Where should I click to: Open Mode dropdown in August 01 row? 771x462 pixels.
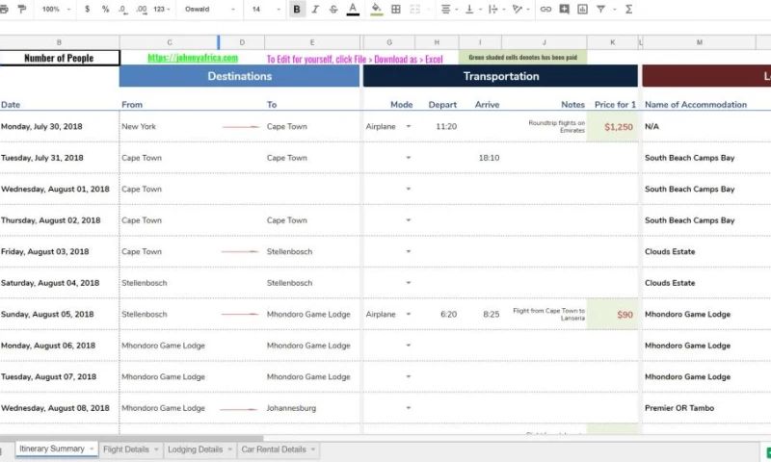(x=408, y=189)
